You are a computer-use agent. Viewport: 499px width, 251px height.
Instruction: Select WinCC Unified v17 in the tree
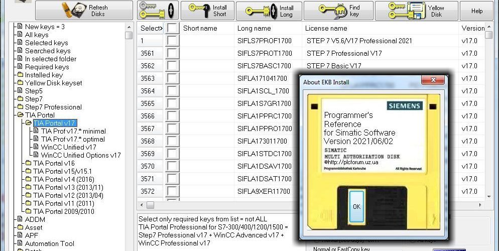pyautogui.click(x=68, y=147)
